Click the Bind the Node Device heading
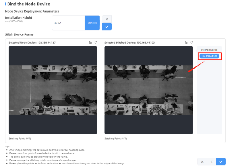230x168 pixels. pyautogui.click(x=29, y=4)
